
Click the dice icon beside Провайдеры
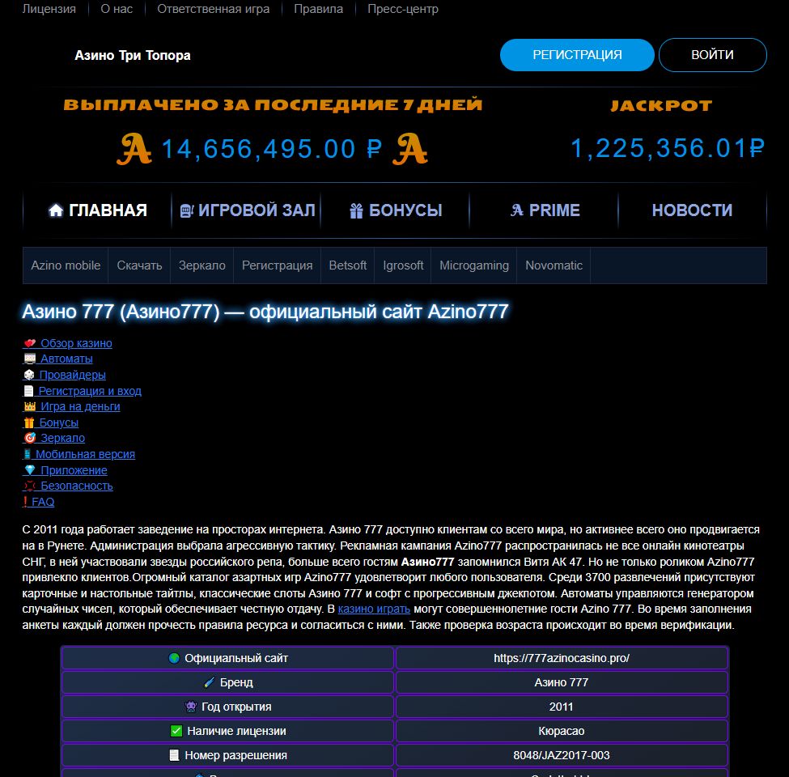pyautogui.click(x=28, y=375)
